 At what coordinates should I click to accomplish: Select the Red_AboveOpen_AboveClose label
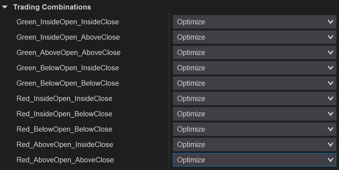click(65, 160)
